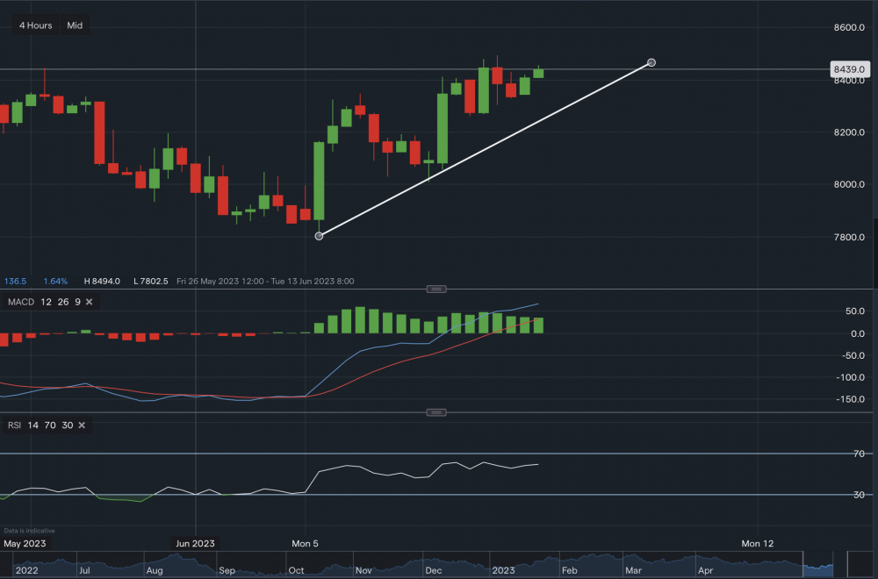The width and height of the screenshot is (878, 579).
Task: Select the trendline's lower start point handle
Action: click(320, 236)
